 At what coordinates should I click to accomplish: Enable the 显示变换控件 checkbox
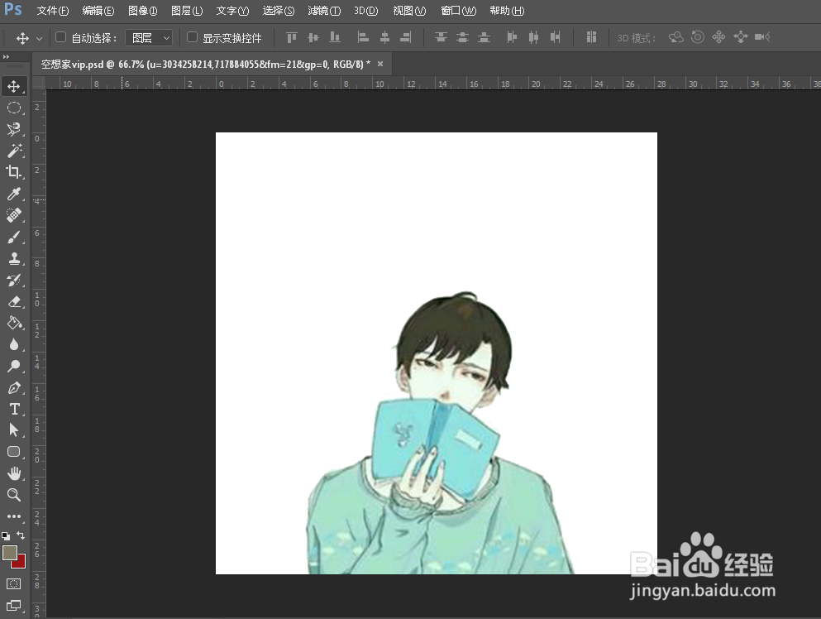pyautogui.click(x=192, y=37)
